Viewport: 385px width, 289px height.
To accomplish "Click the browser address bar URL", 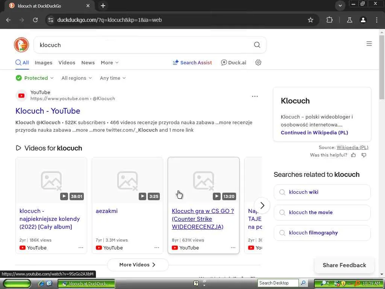I will 109,20.
